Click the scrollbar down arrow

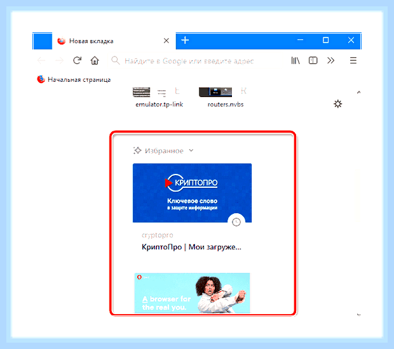(358, 314)
